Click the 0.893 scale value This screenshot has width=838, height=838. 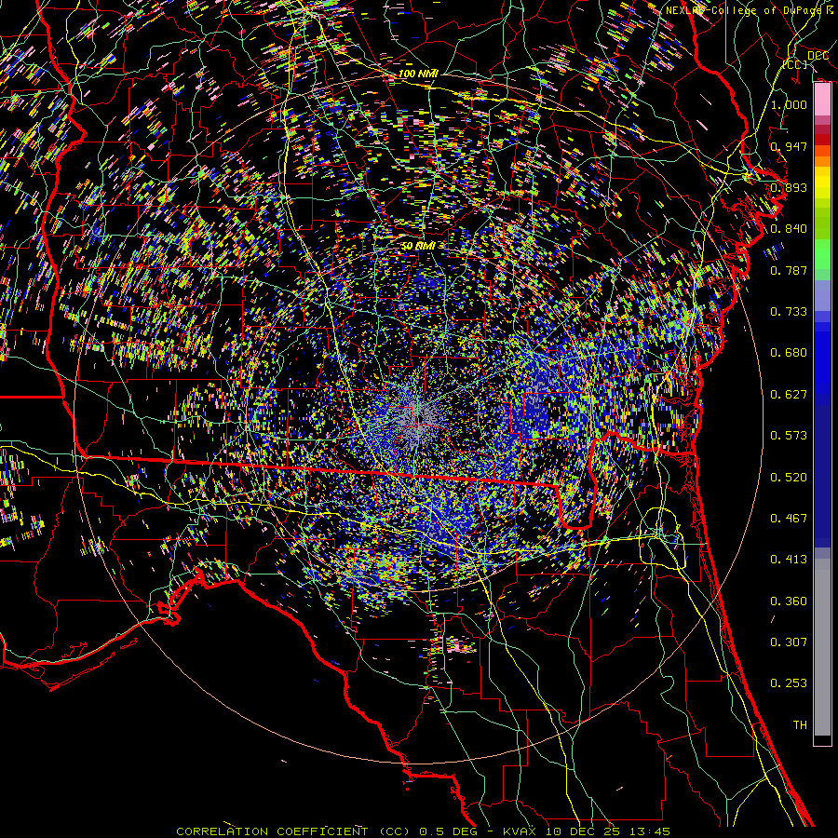(789, 187)
